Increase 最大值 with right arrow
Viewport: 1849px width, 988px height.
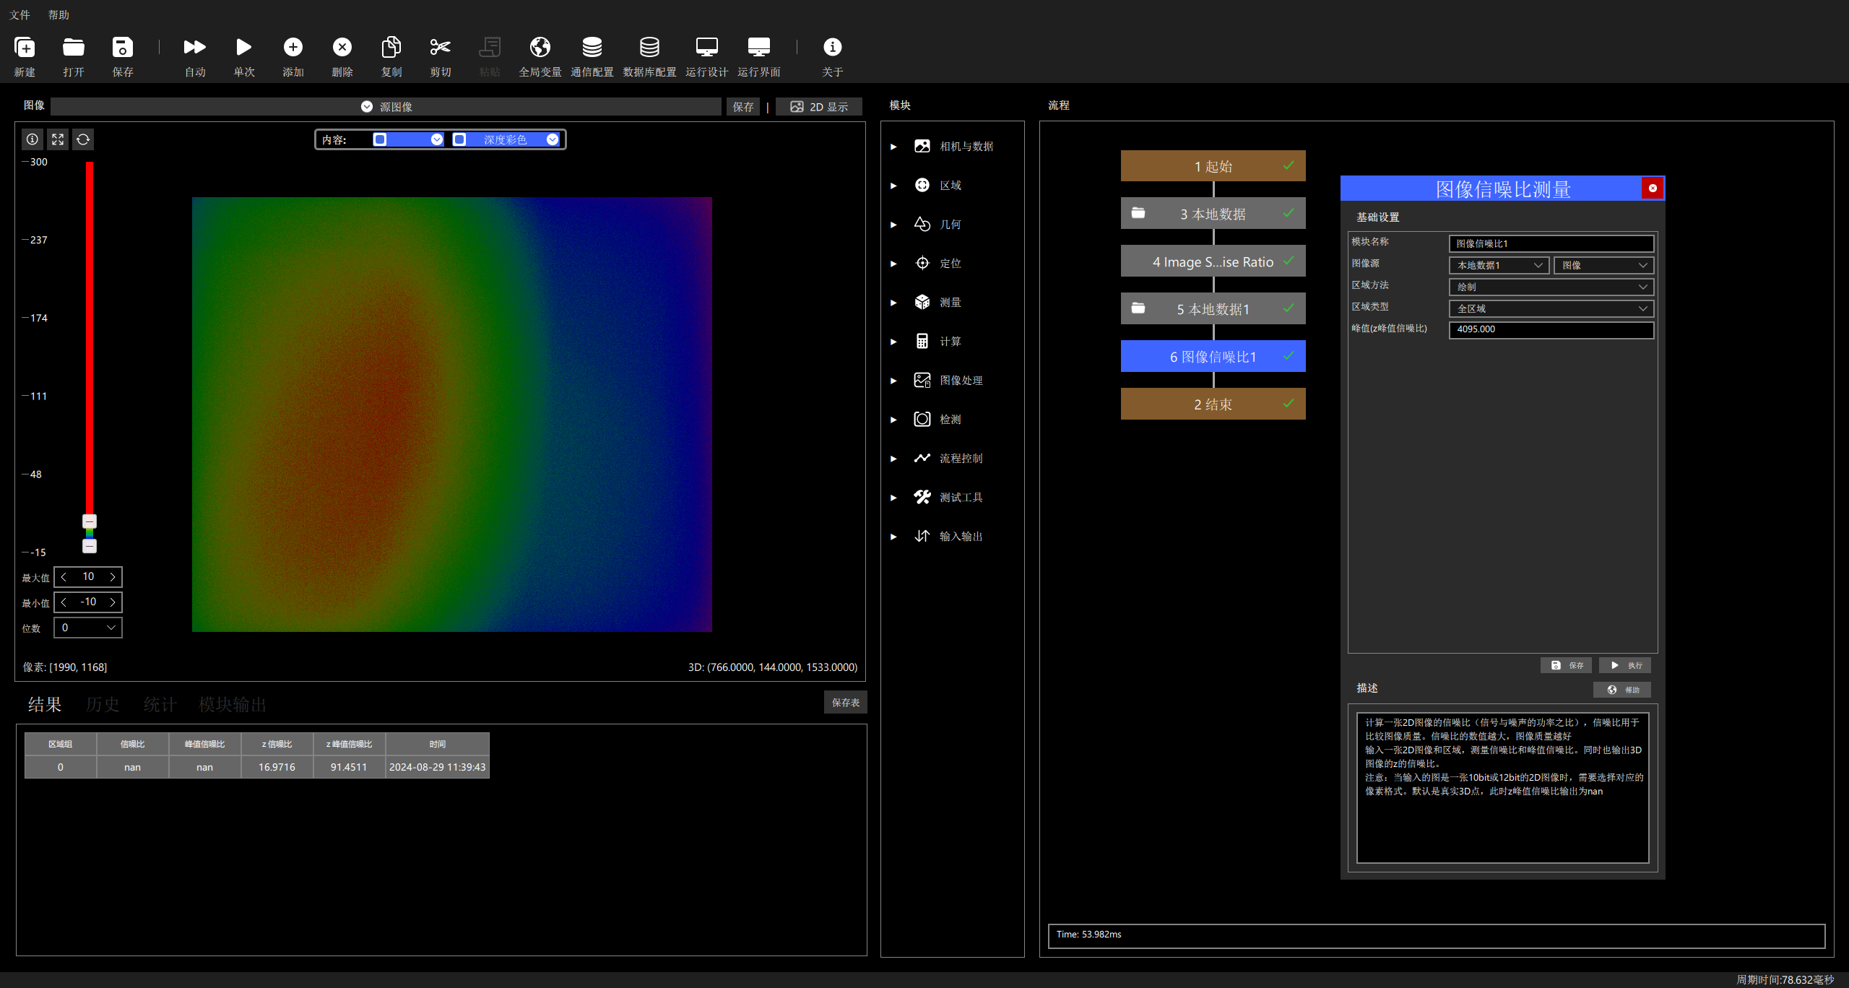(113, 576)
